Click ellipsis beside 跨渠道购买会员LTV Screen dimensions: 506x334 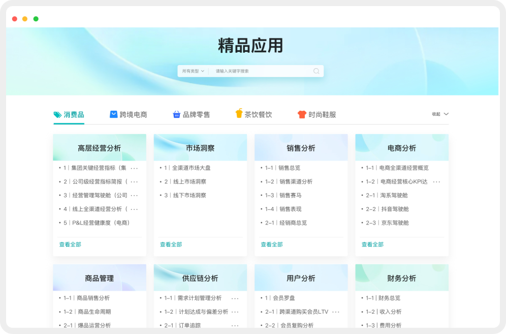[x=335, y=312]
